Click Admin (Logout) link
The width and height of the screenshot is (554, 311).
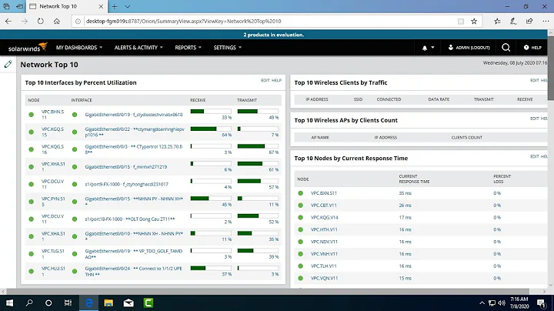click(469, 48)
